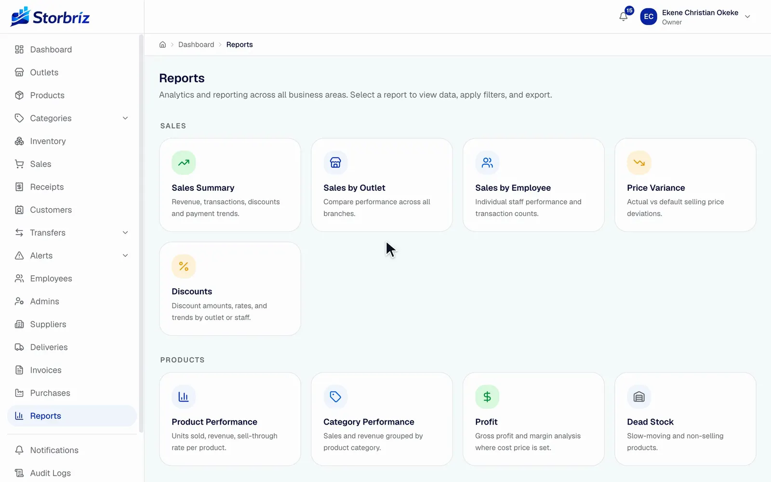Open Suppliers in the sidebar

[x=72, y=324]
